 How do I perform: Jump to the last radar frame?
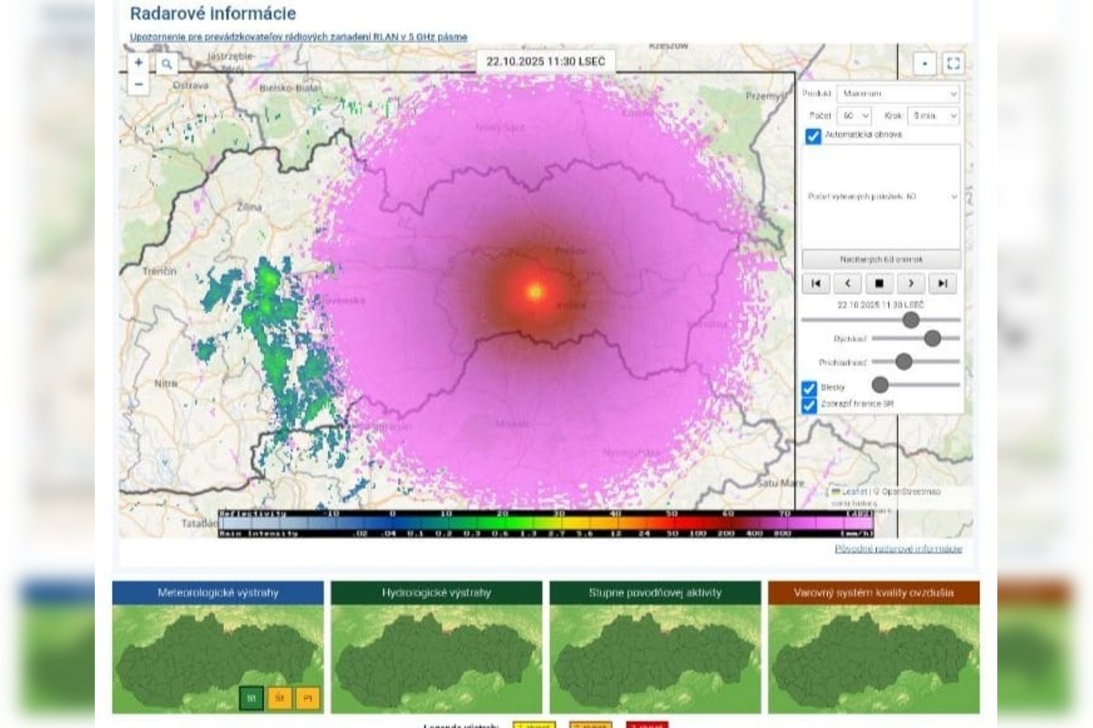click(x=943, y=283)
